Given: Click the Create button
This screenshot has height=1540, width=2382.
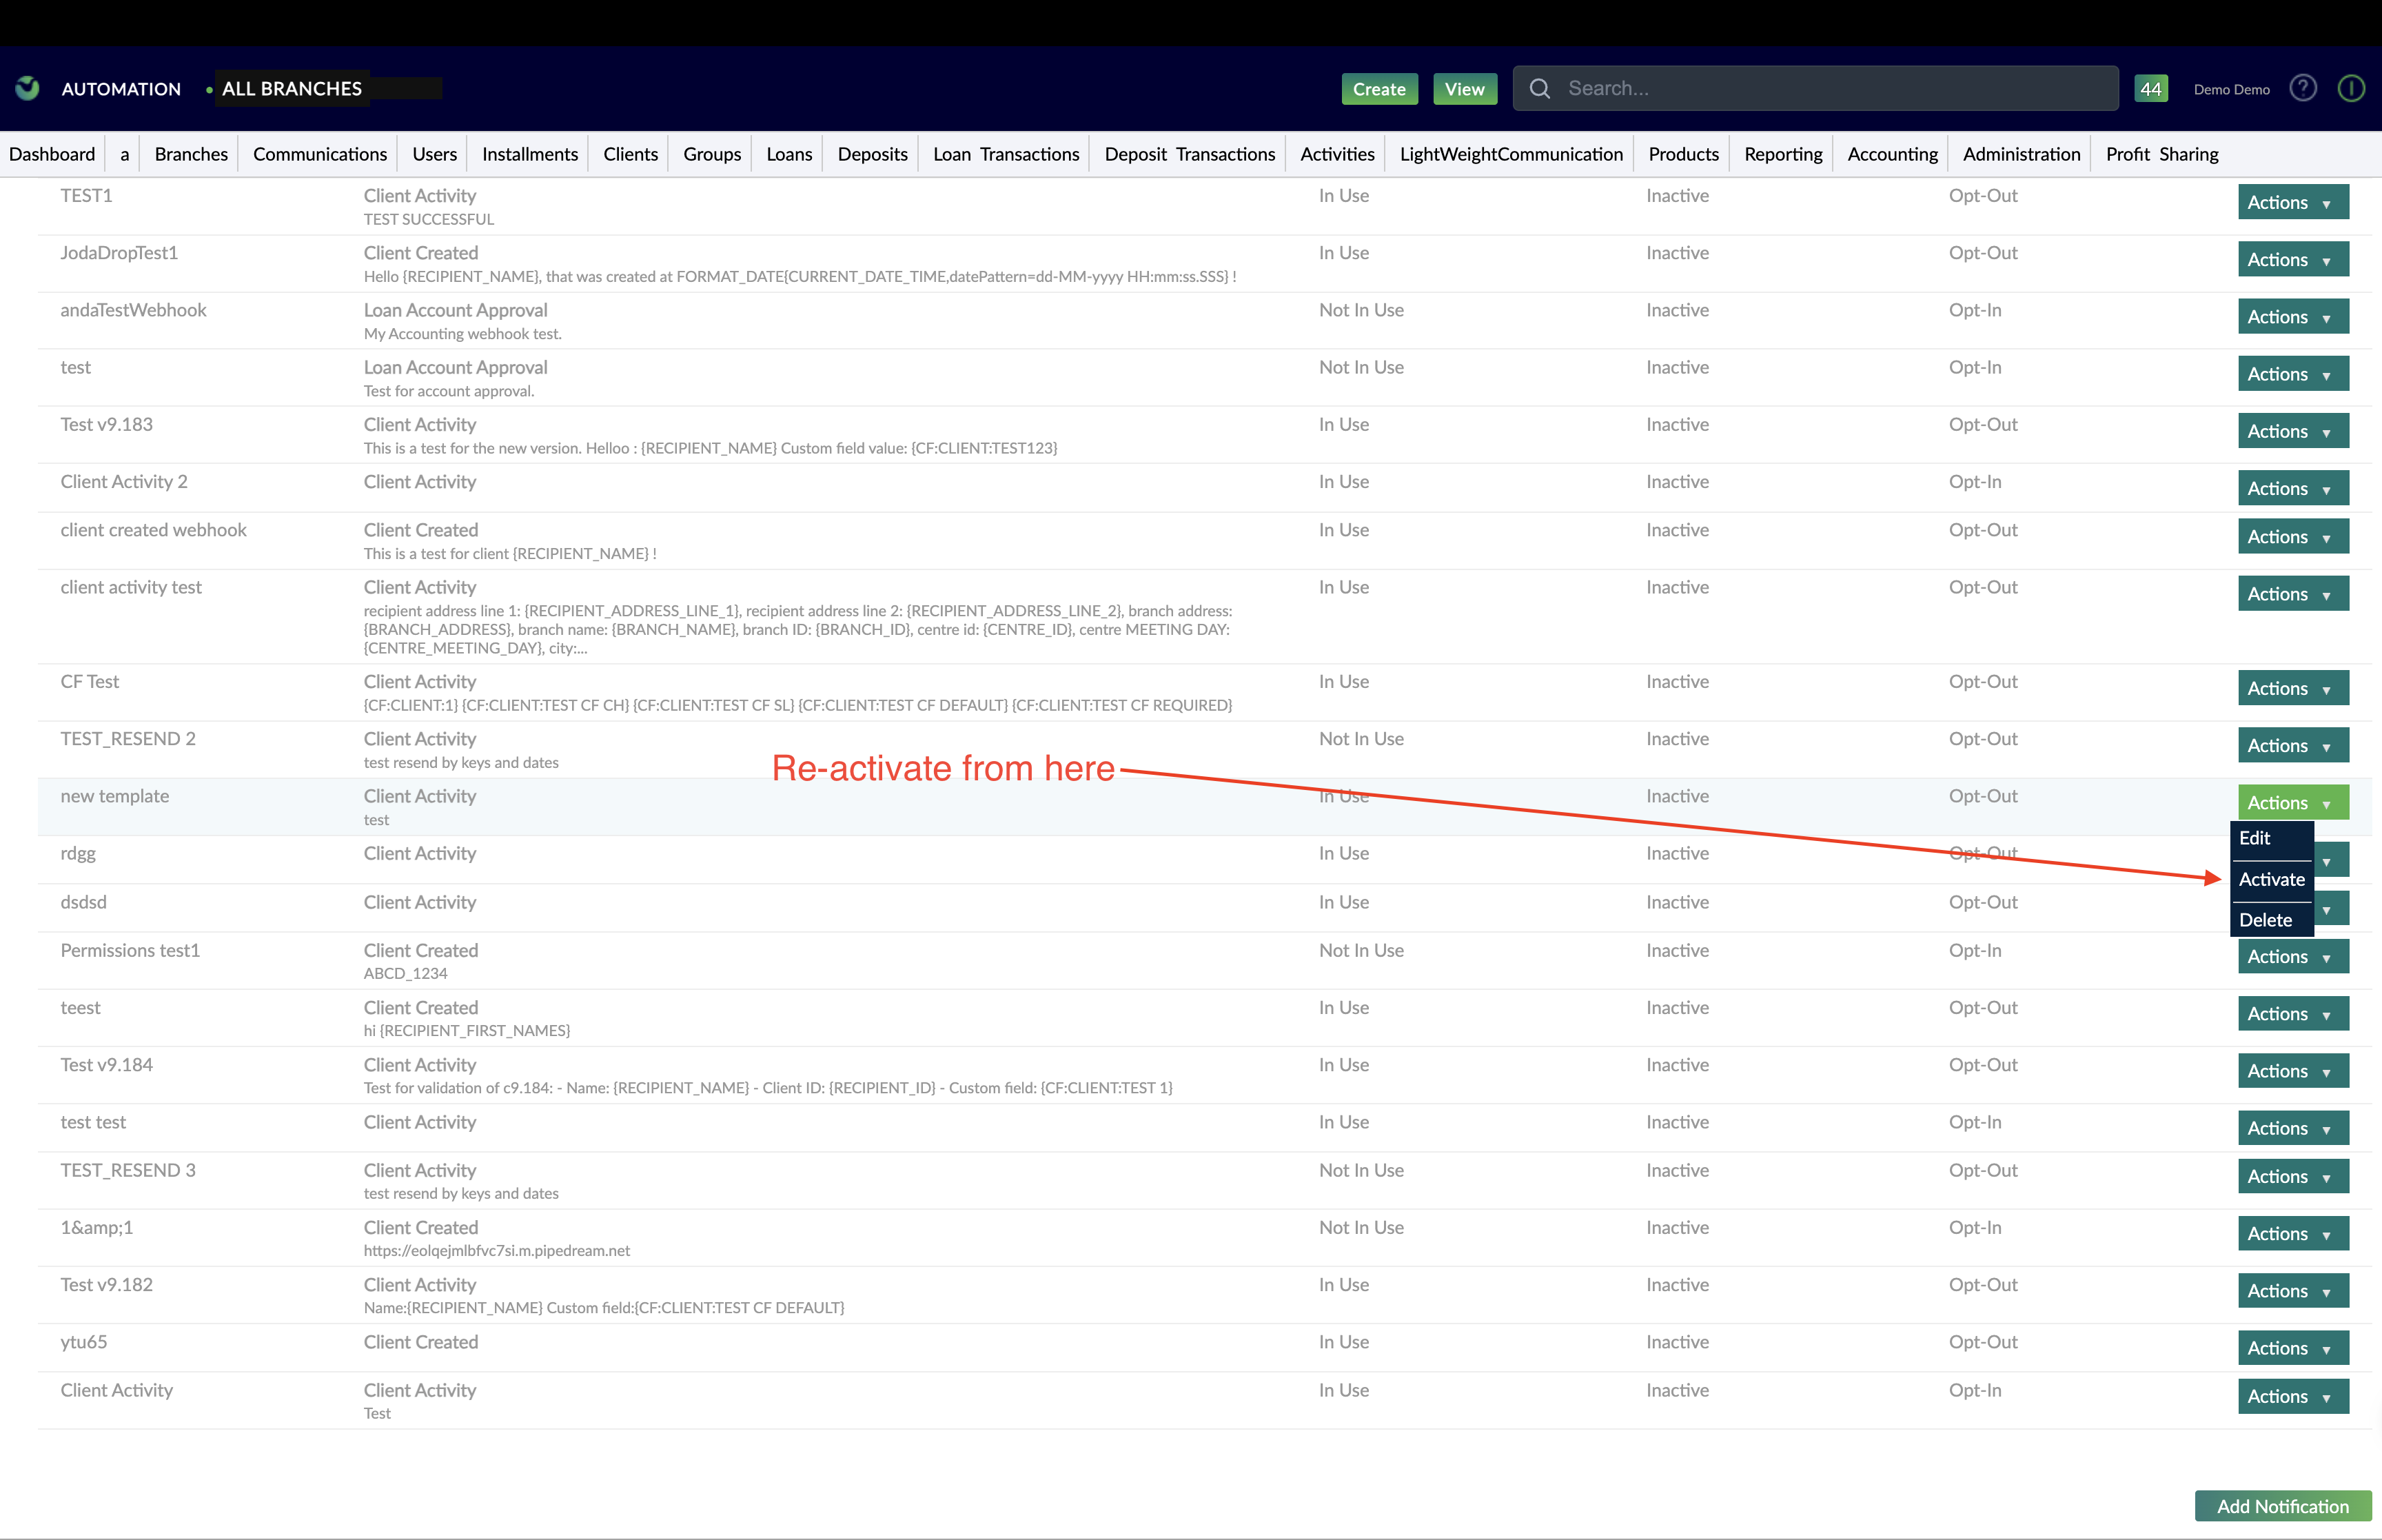Looking at the screenshot, I should (1379, 88).
